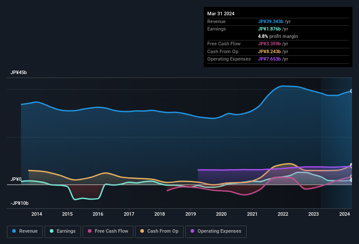Click the Revenue line end-point marker
Image resolution: width=359 pixels, height=244 pixels.
352,91
